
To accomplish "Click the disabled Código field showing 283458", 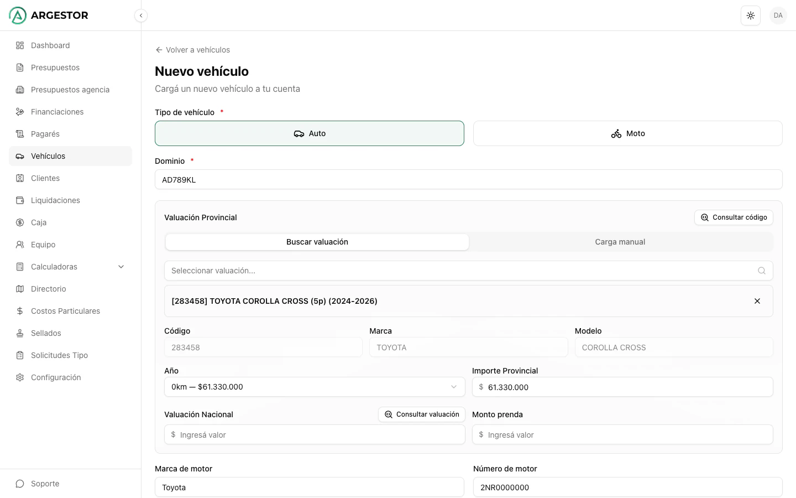I will click(x=263, y=347).
